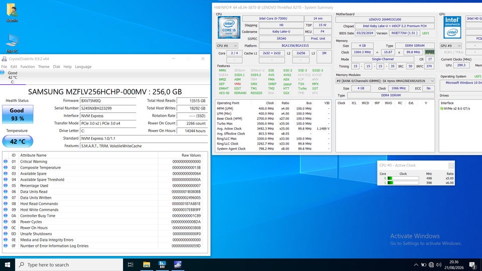Click the Transfer Mode PCIe 3.0 field

tap(108, 123)
